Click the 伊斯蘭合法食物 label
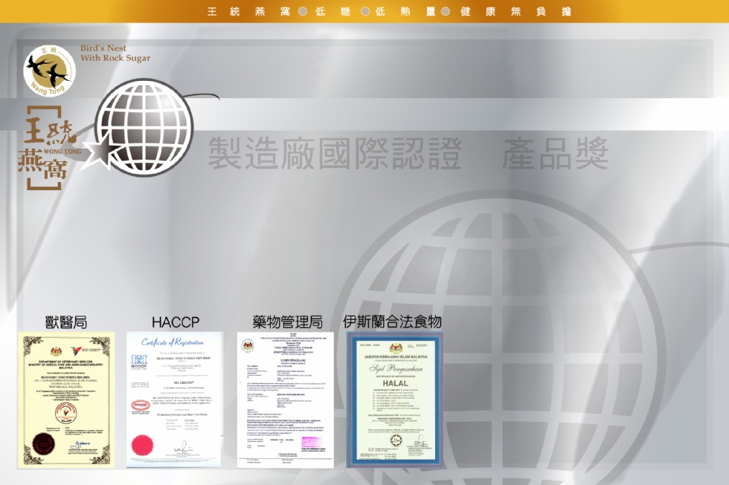The height and width of the screenshot is (485, 729). (393, 322)
